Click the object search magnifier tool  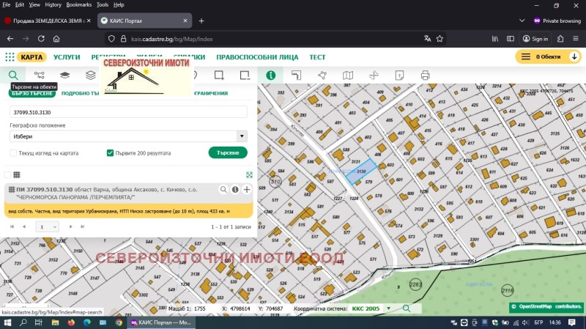[x=13, y=75]
